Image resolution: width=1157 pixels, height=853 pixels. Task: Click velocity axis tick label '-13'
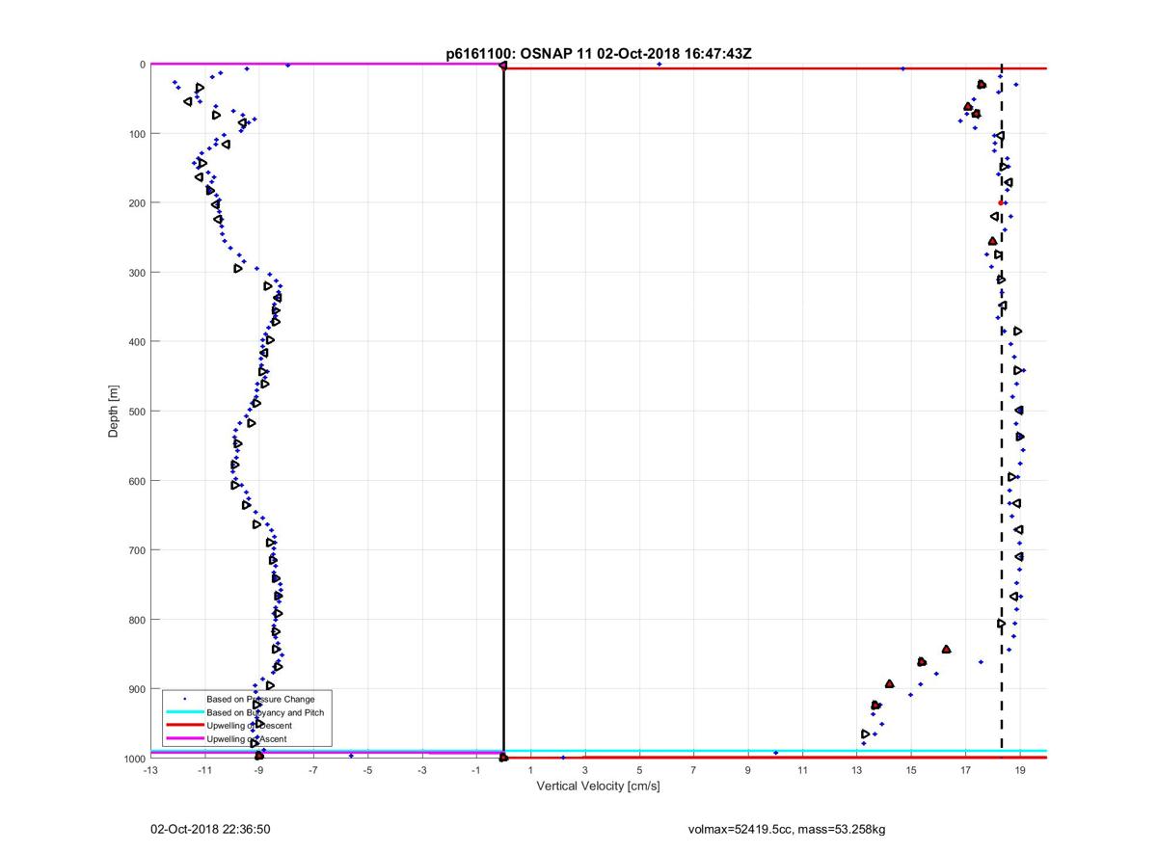[x=149, y=770]
